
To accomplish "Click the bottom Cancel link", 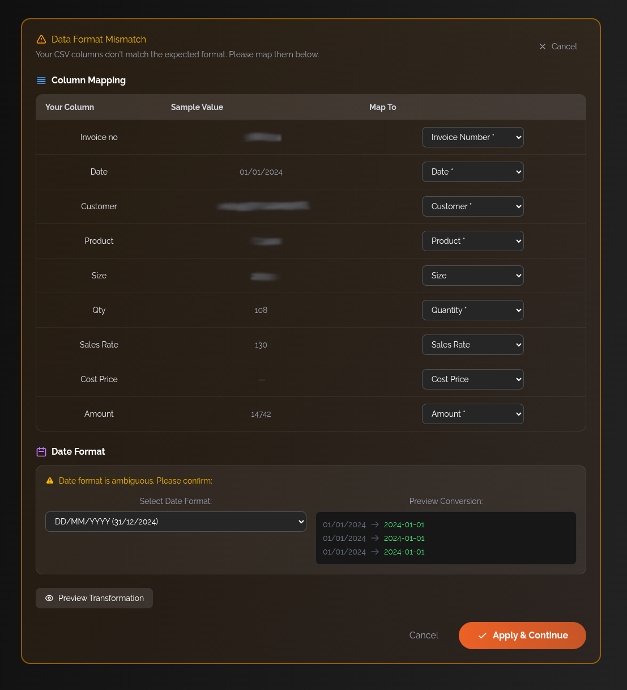I will pyautogui.click(x=424, y=635).
